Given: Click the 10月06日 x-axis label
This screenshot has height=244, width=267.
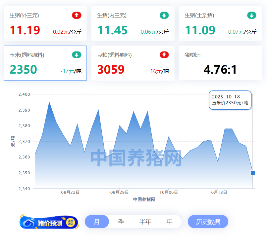Looking at the screenshot, I should click(x=169, y=192).
